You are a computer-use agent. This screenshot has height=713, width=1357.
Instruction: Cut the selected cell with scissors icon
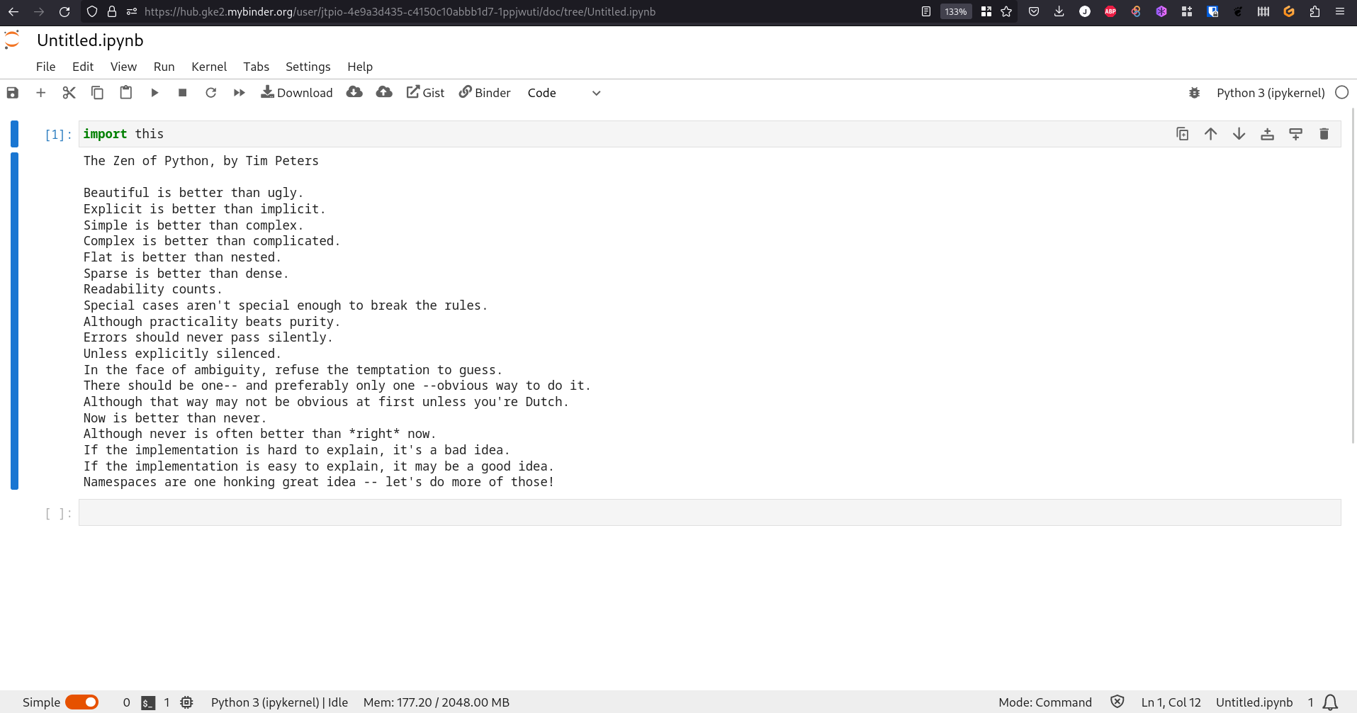pos(69,92)
